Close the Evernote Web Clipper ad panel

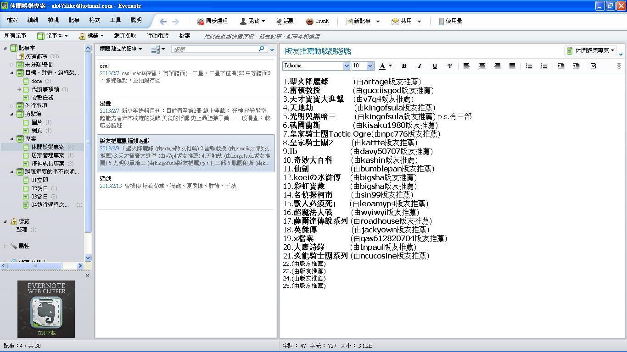tap(87, 275)
